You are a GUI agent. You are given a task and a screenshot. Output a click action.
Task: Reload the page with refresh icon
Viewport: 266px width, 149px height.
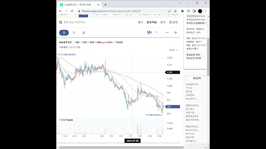tap(72, 11)
